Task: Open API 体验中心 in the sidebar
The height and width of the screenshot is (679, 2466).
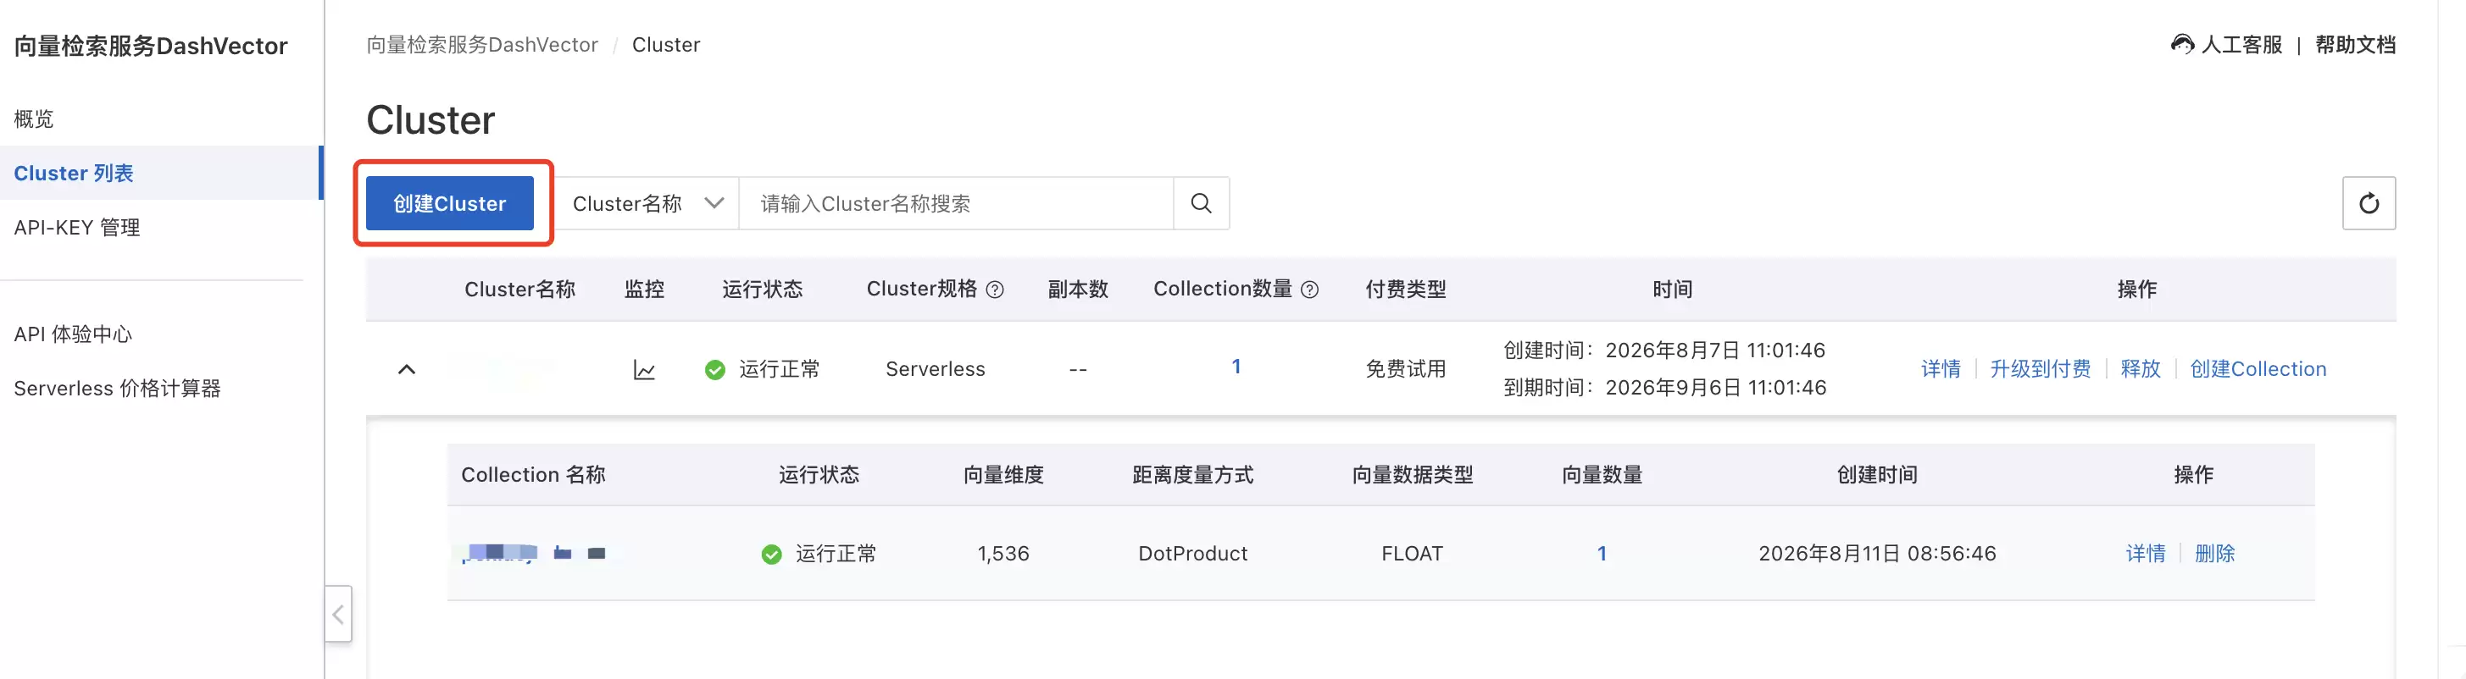Action: click(x=73, y=334)
